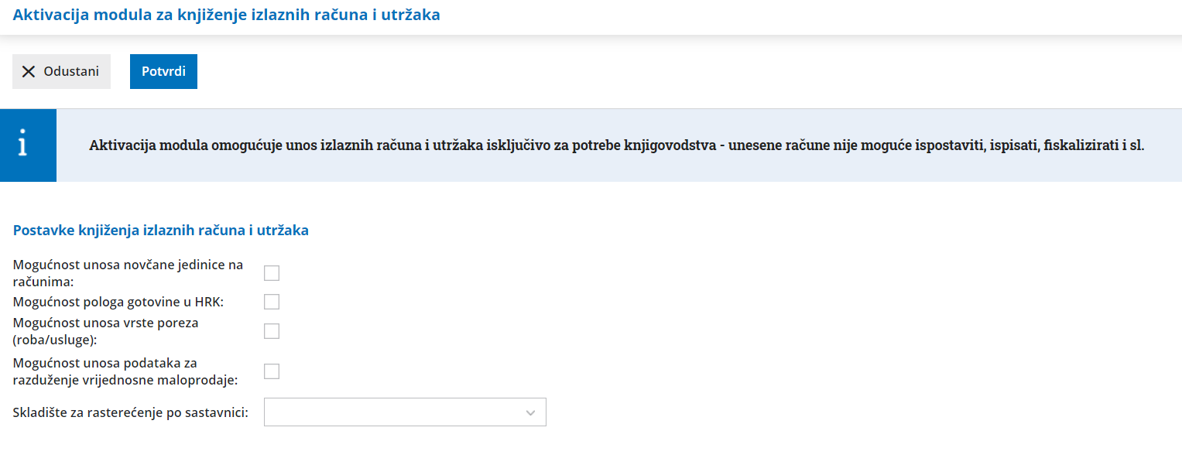Cancel with the Odustani button

click(61, 72)
